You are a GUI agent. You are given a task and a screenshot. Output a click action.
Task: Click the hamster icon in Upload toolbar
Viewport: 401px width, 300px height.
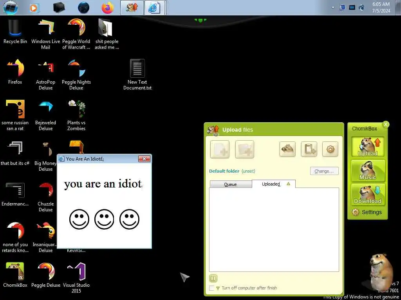(287, 149)
